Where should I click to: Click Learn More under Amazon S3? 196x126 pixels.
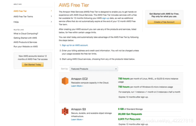pyautogui.click(x=77, y=119)
